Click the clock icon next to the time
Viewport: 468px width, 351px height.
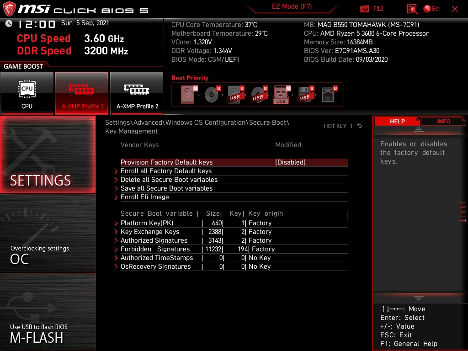(x=9, y=24)
